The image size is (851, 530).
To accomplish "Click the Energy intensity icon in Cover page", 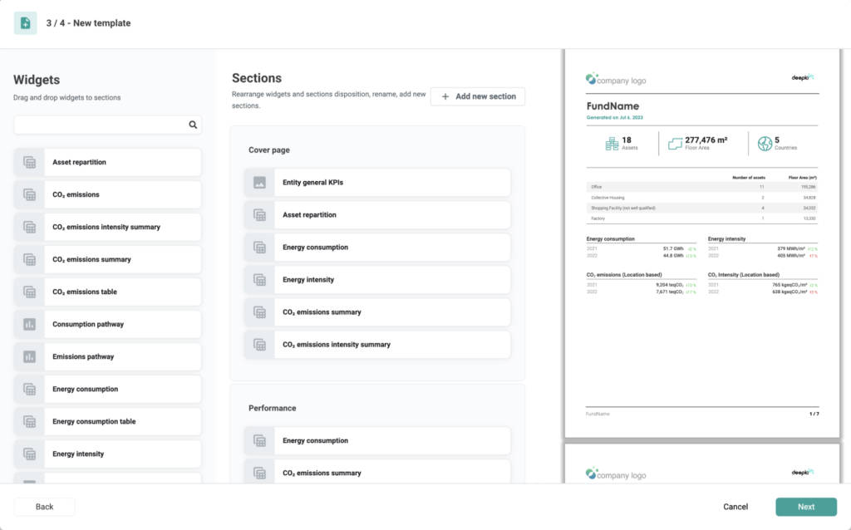I will pos(259,280).
